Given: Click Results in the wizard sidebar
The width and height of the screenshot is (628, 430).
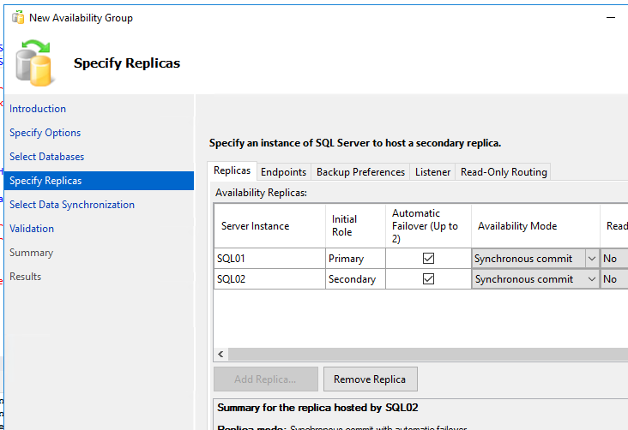Looking at the screenshot, I should pyautogui.click(x=25, y=277).
